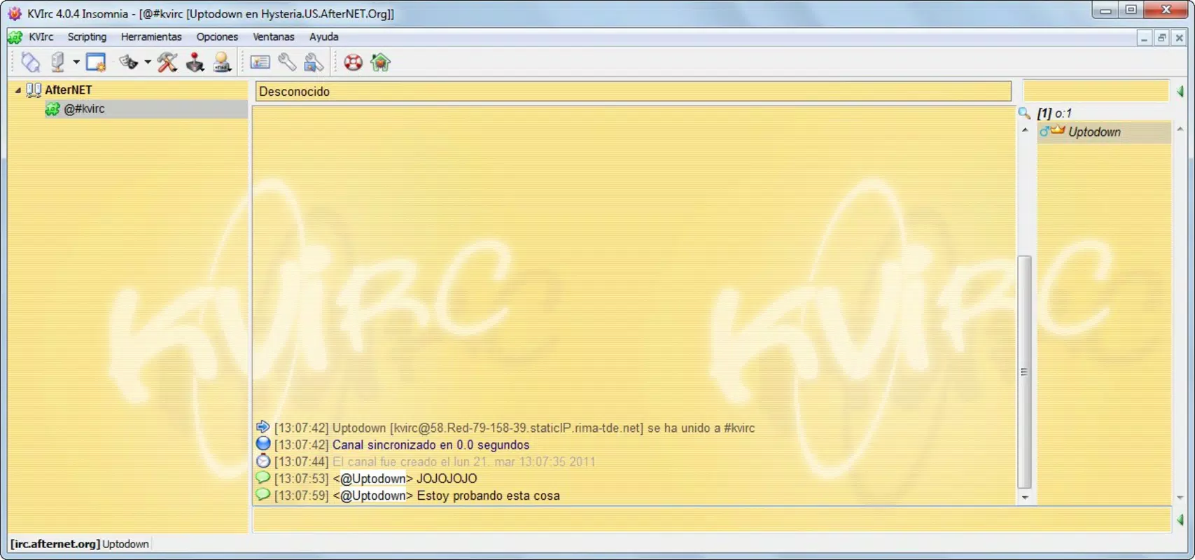Click '#kvirc' in the join message
This screenshot has height=560, width=1195.
tap(739, 428)
